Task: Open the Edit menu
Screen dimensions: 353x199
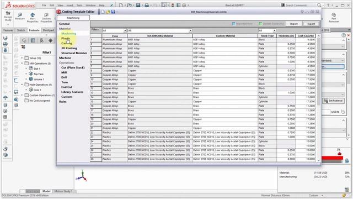Action: [52, 5]
